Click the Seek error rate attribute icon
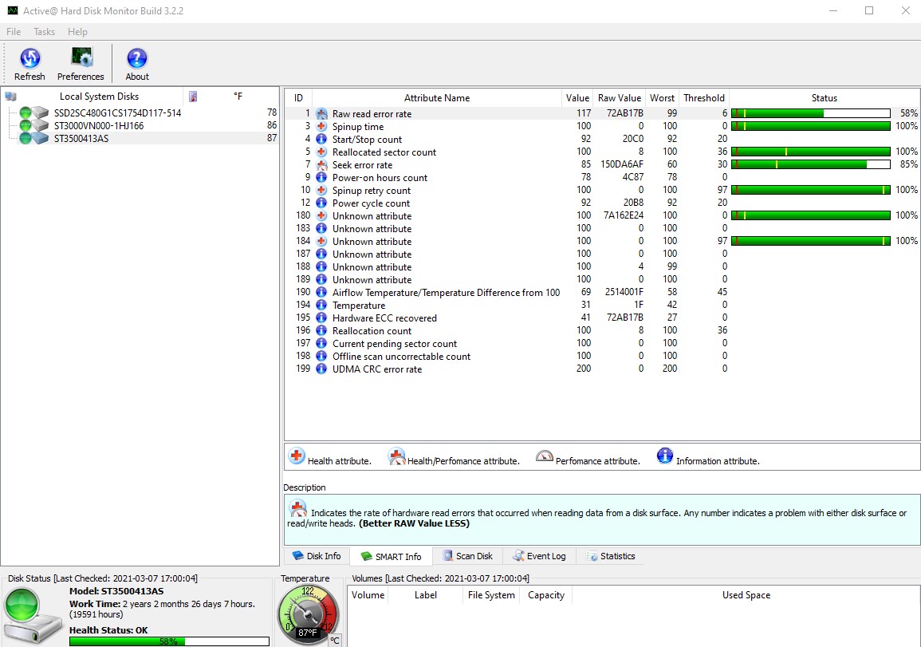921x647 pixels. pyautogui.click(x=322, y=165)
